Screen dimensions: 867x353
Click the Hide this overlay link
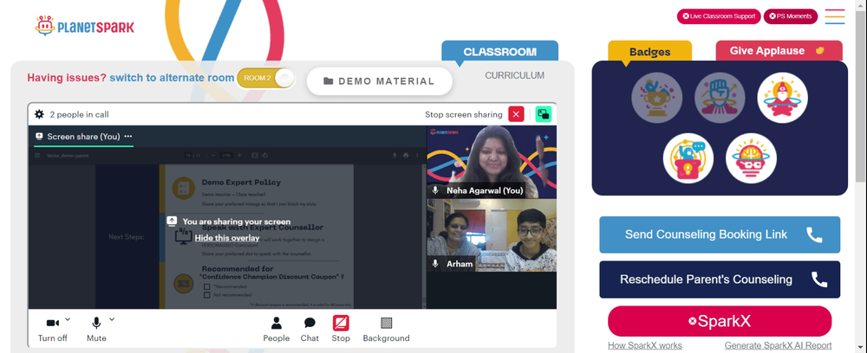click(226, 238)
